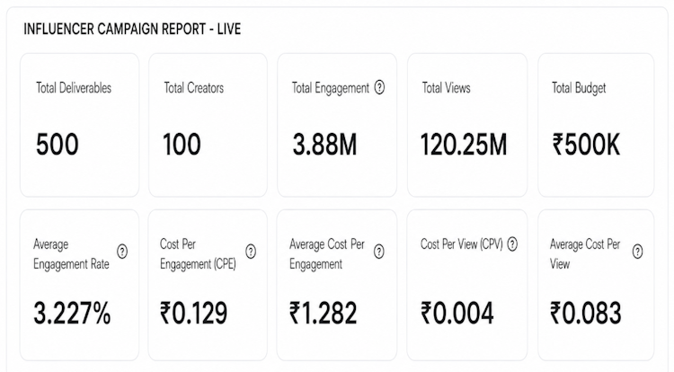Click the ₹0.004 CPV value
Image resolution: width=674 pixels, height=372 pixels.
[457, 313]
